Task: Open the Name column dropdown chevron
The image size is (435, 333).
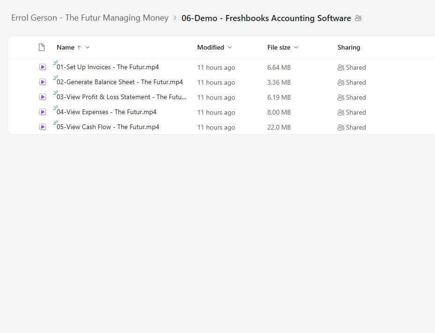Action: 88,47
